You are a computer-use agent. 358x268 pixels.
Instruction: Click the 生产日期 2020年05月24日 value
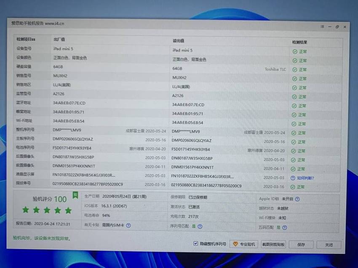(x=124, y=196)
